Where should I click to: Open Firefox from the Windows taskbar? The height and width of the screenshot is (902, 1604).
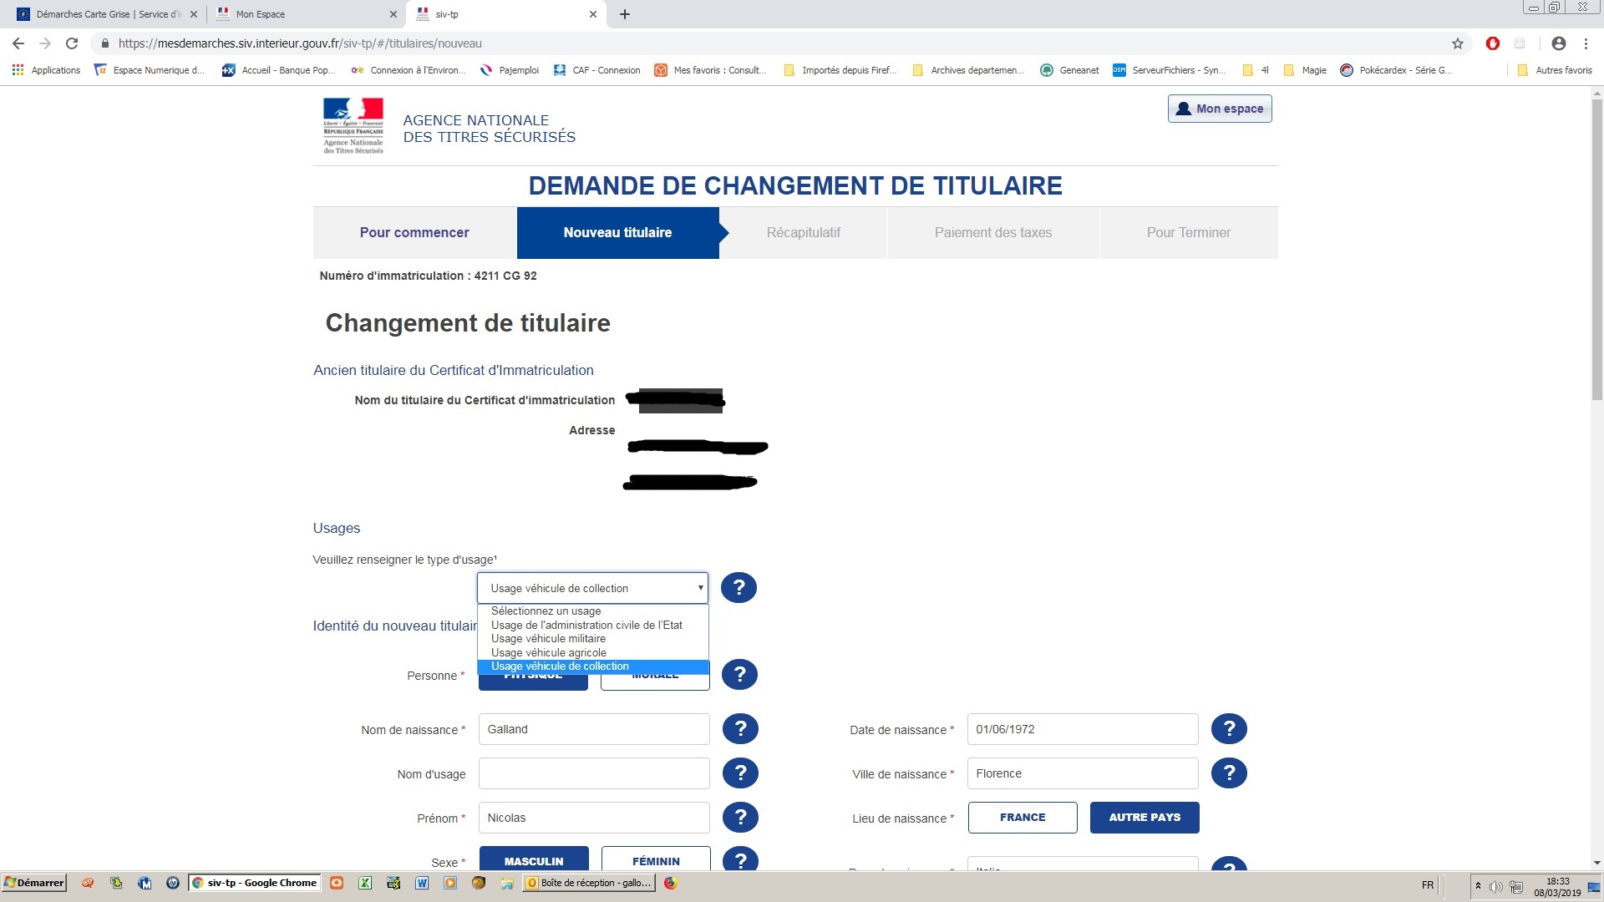point(670,883)
